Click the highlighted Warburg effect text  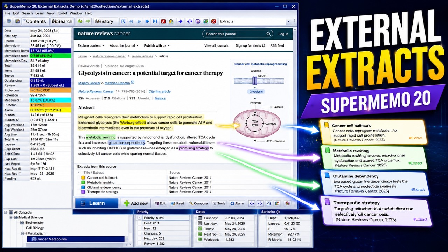click(x=133, y=122)
